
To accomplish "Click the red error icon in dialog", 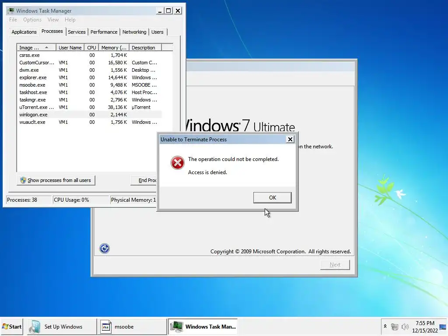I will pos(178,163).
